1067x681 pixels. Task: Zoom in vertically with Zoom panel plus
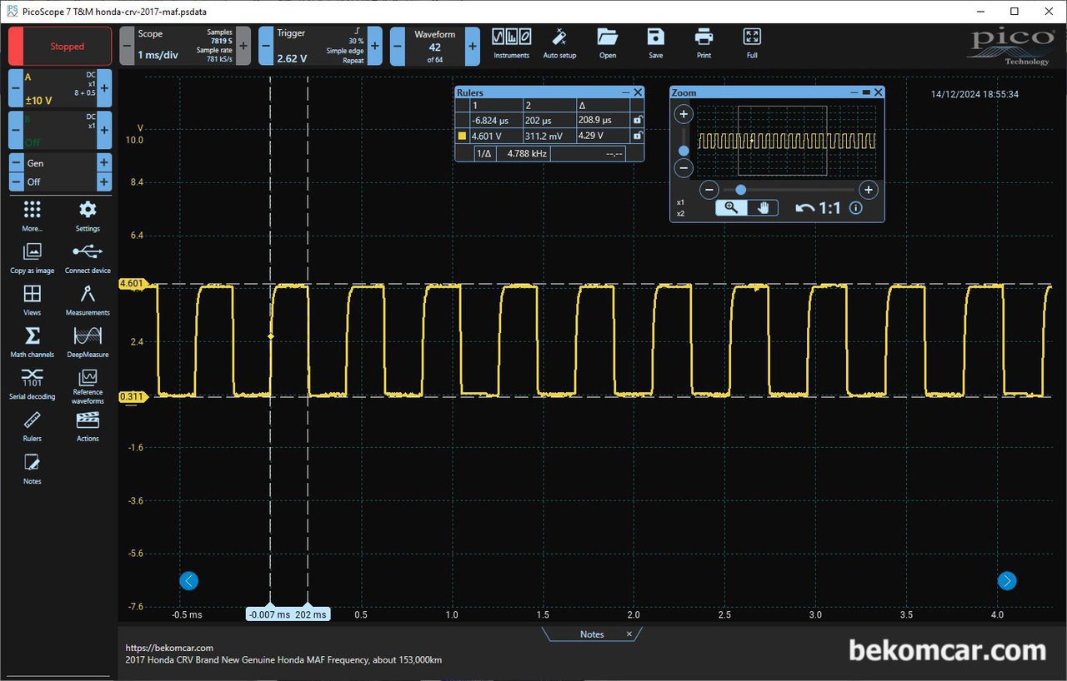[684, 114]
